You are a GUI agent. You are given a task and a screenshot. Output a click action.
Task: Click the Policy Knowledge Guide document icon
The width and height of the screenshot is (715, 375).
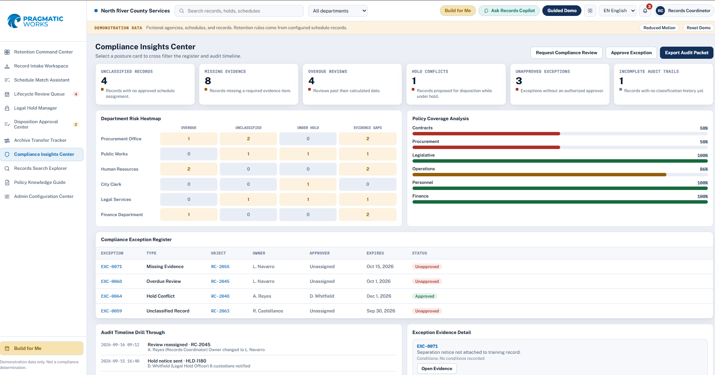point(7,182)
